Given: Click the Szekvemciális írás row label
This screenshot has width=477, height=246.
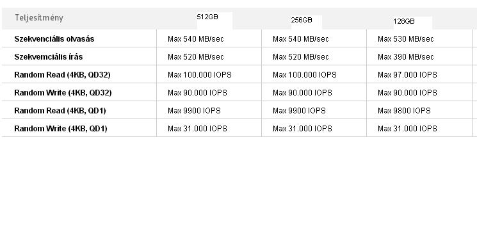Looking at the screenshot, I should coord(49,57).
